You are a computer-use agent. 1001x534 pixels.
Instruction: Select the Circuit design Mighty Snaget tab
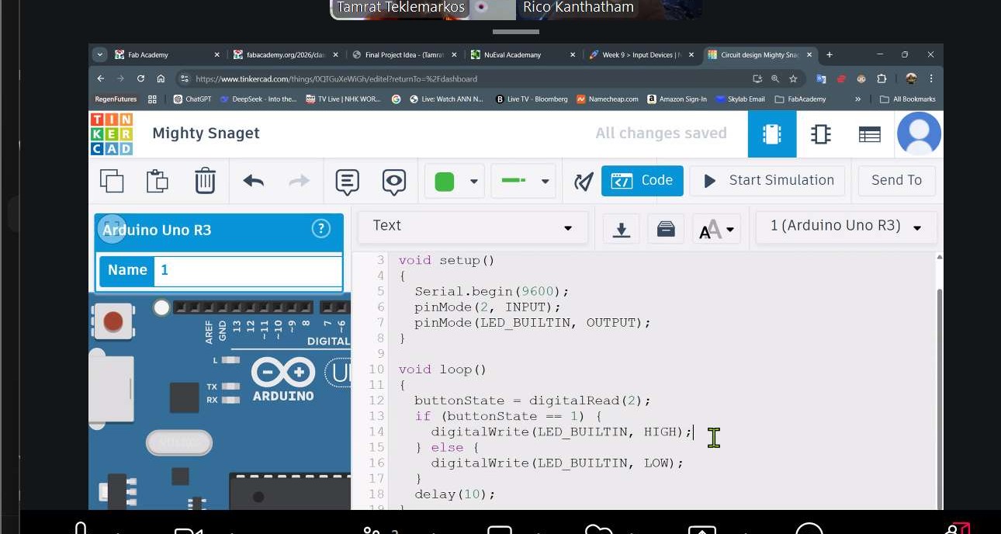pyautogui.click(x=760, y=55)
